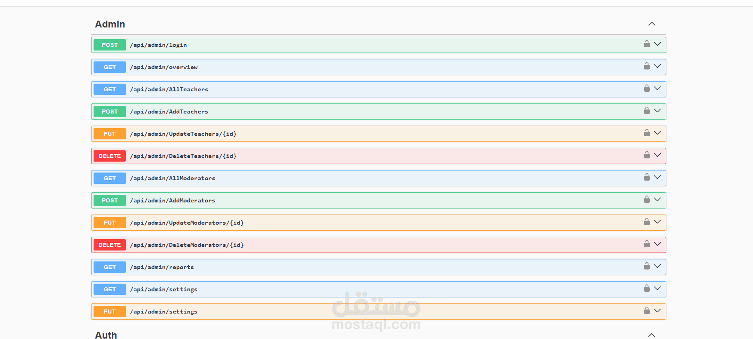Click lock icon on the AllModerators row

click(x=647, y=177)
